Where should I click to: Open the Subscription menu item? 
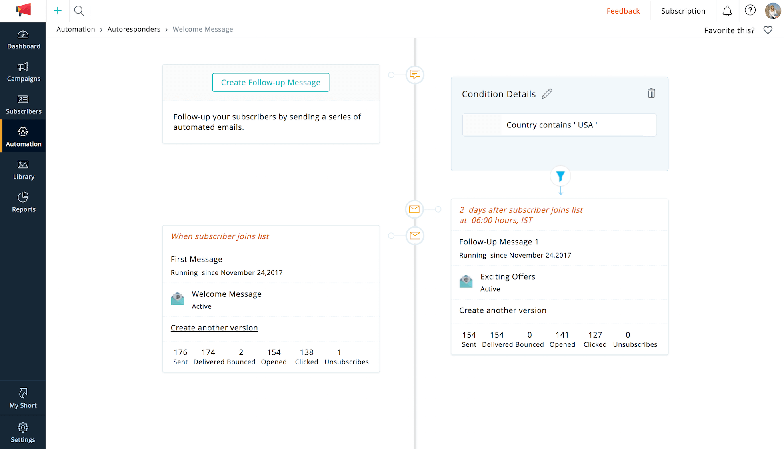pos(683,11)
